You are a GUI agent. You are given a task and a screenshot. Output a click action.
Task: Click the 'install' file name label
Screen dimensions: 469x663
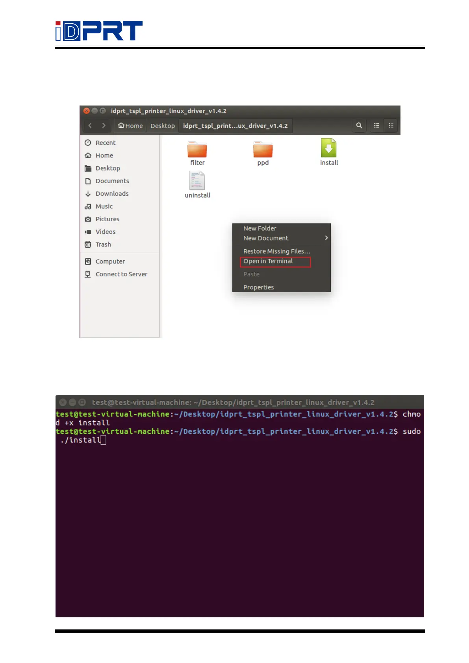[x=329, y=163]
